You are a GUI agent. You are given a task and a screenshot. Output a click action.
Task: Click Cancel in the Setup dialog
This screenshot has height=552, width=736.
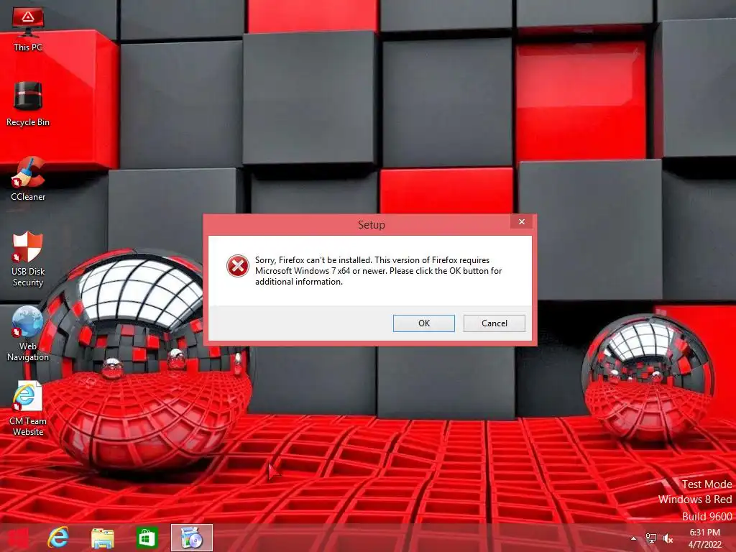pos(494,323)
